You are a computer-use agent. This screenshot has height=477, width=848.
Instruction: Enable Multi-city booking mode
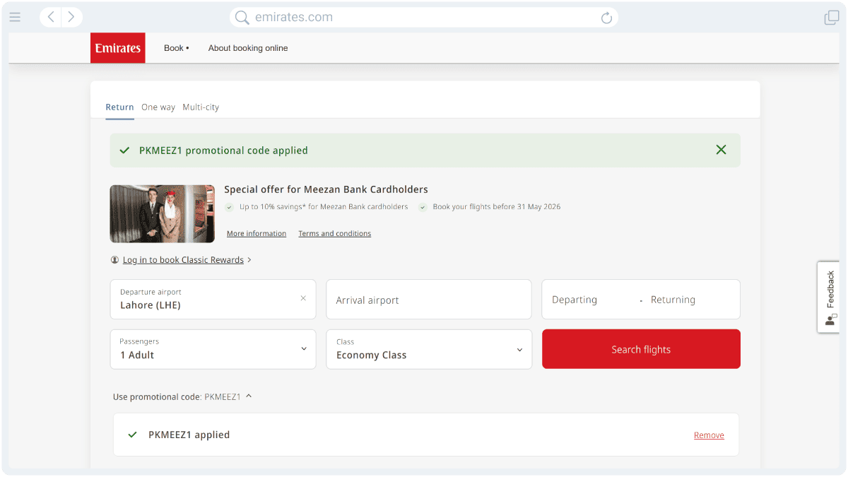(x=200, y=107)
